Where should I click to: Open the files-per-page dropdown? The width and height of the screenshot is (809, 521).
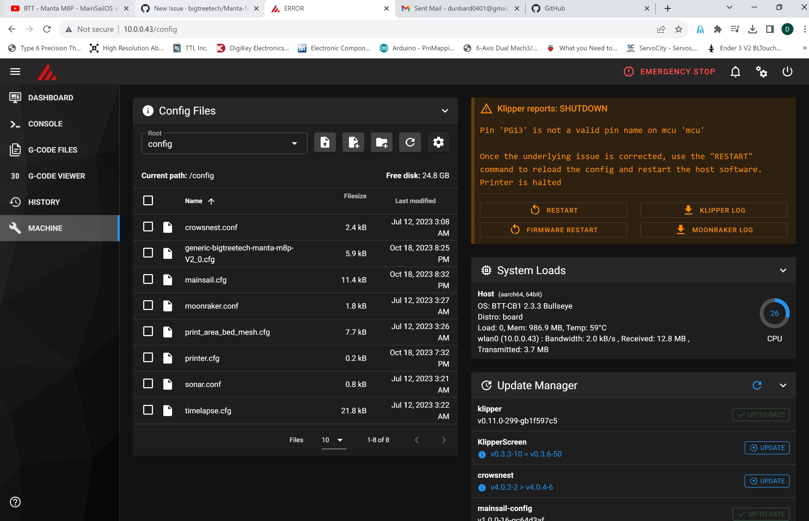click(x=333, y=440)
